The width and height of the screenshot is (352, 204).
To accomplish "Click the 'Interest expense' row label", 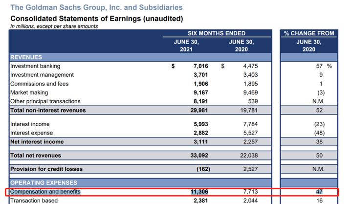I will [32, 133].
